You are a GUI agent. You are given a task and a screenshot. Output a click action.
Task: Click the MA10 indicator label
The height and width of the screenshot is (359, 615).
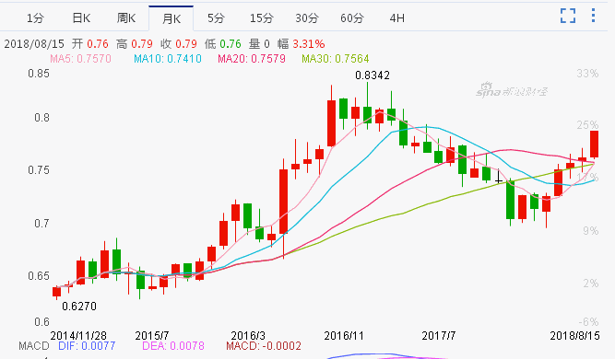pos(168,59)
